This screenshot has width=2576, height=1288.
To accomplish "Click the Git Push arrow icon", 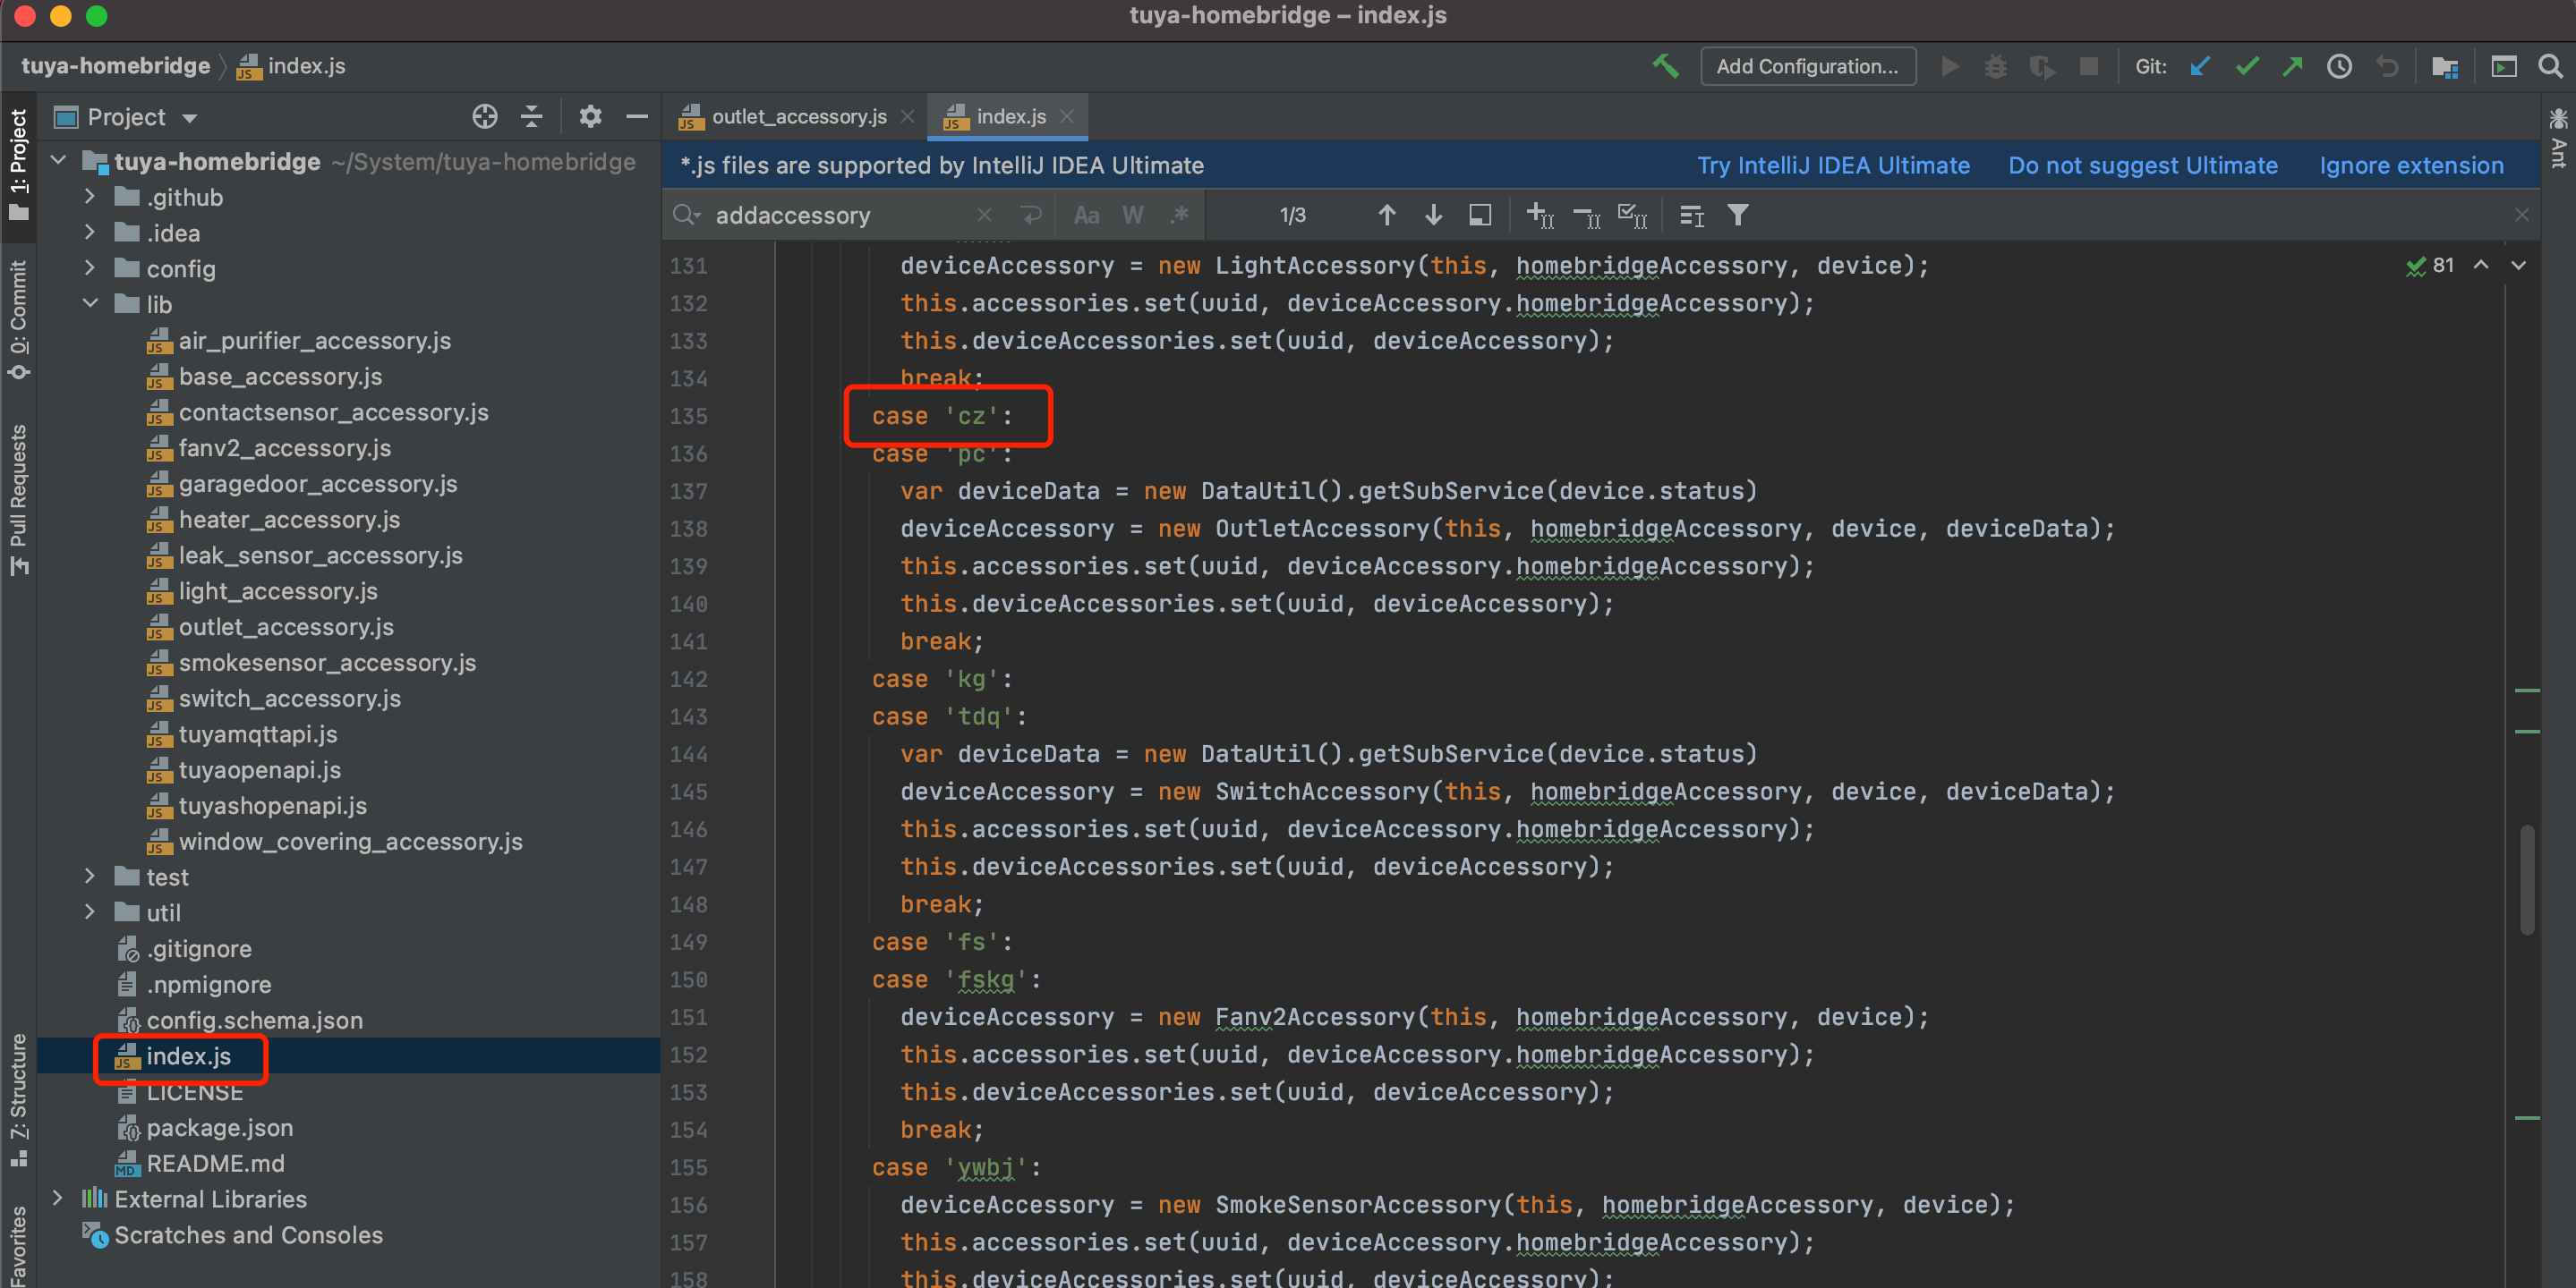I will click(x=2292, y=66).
